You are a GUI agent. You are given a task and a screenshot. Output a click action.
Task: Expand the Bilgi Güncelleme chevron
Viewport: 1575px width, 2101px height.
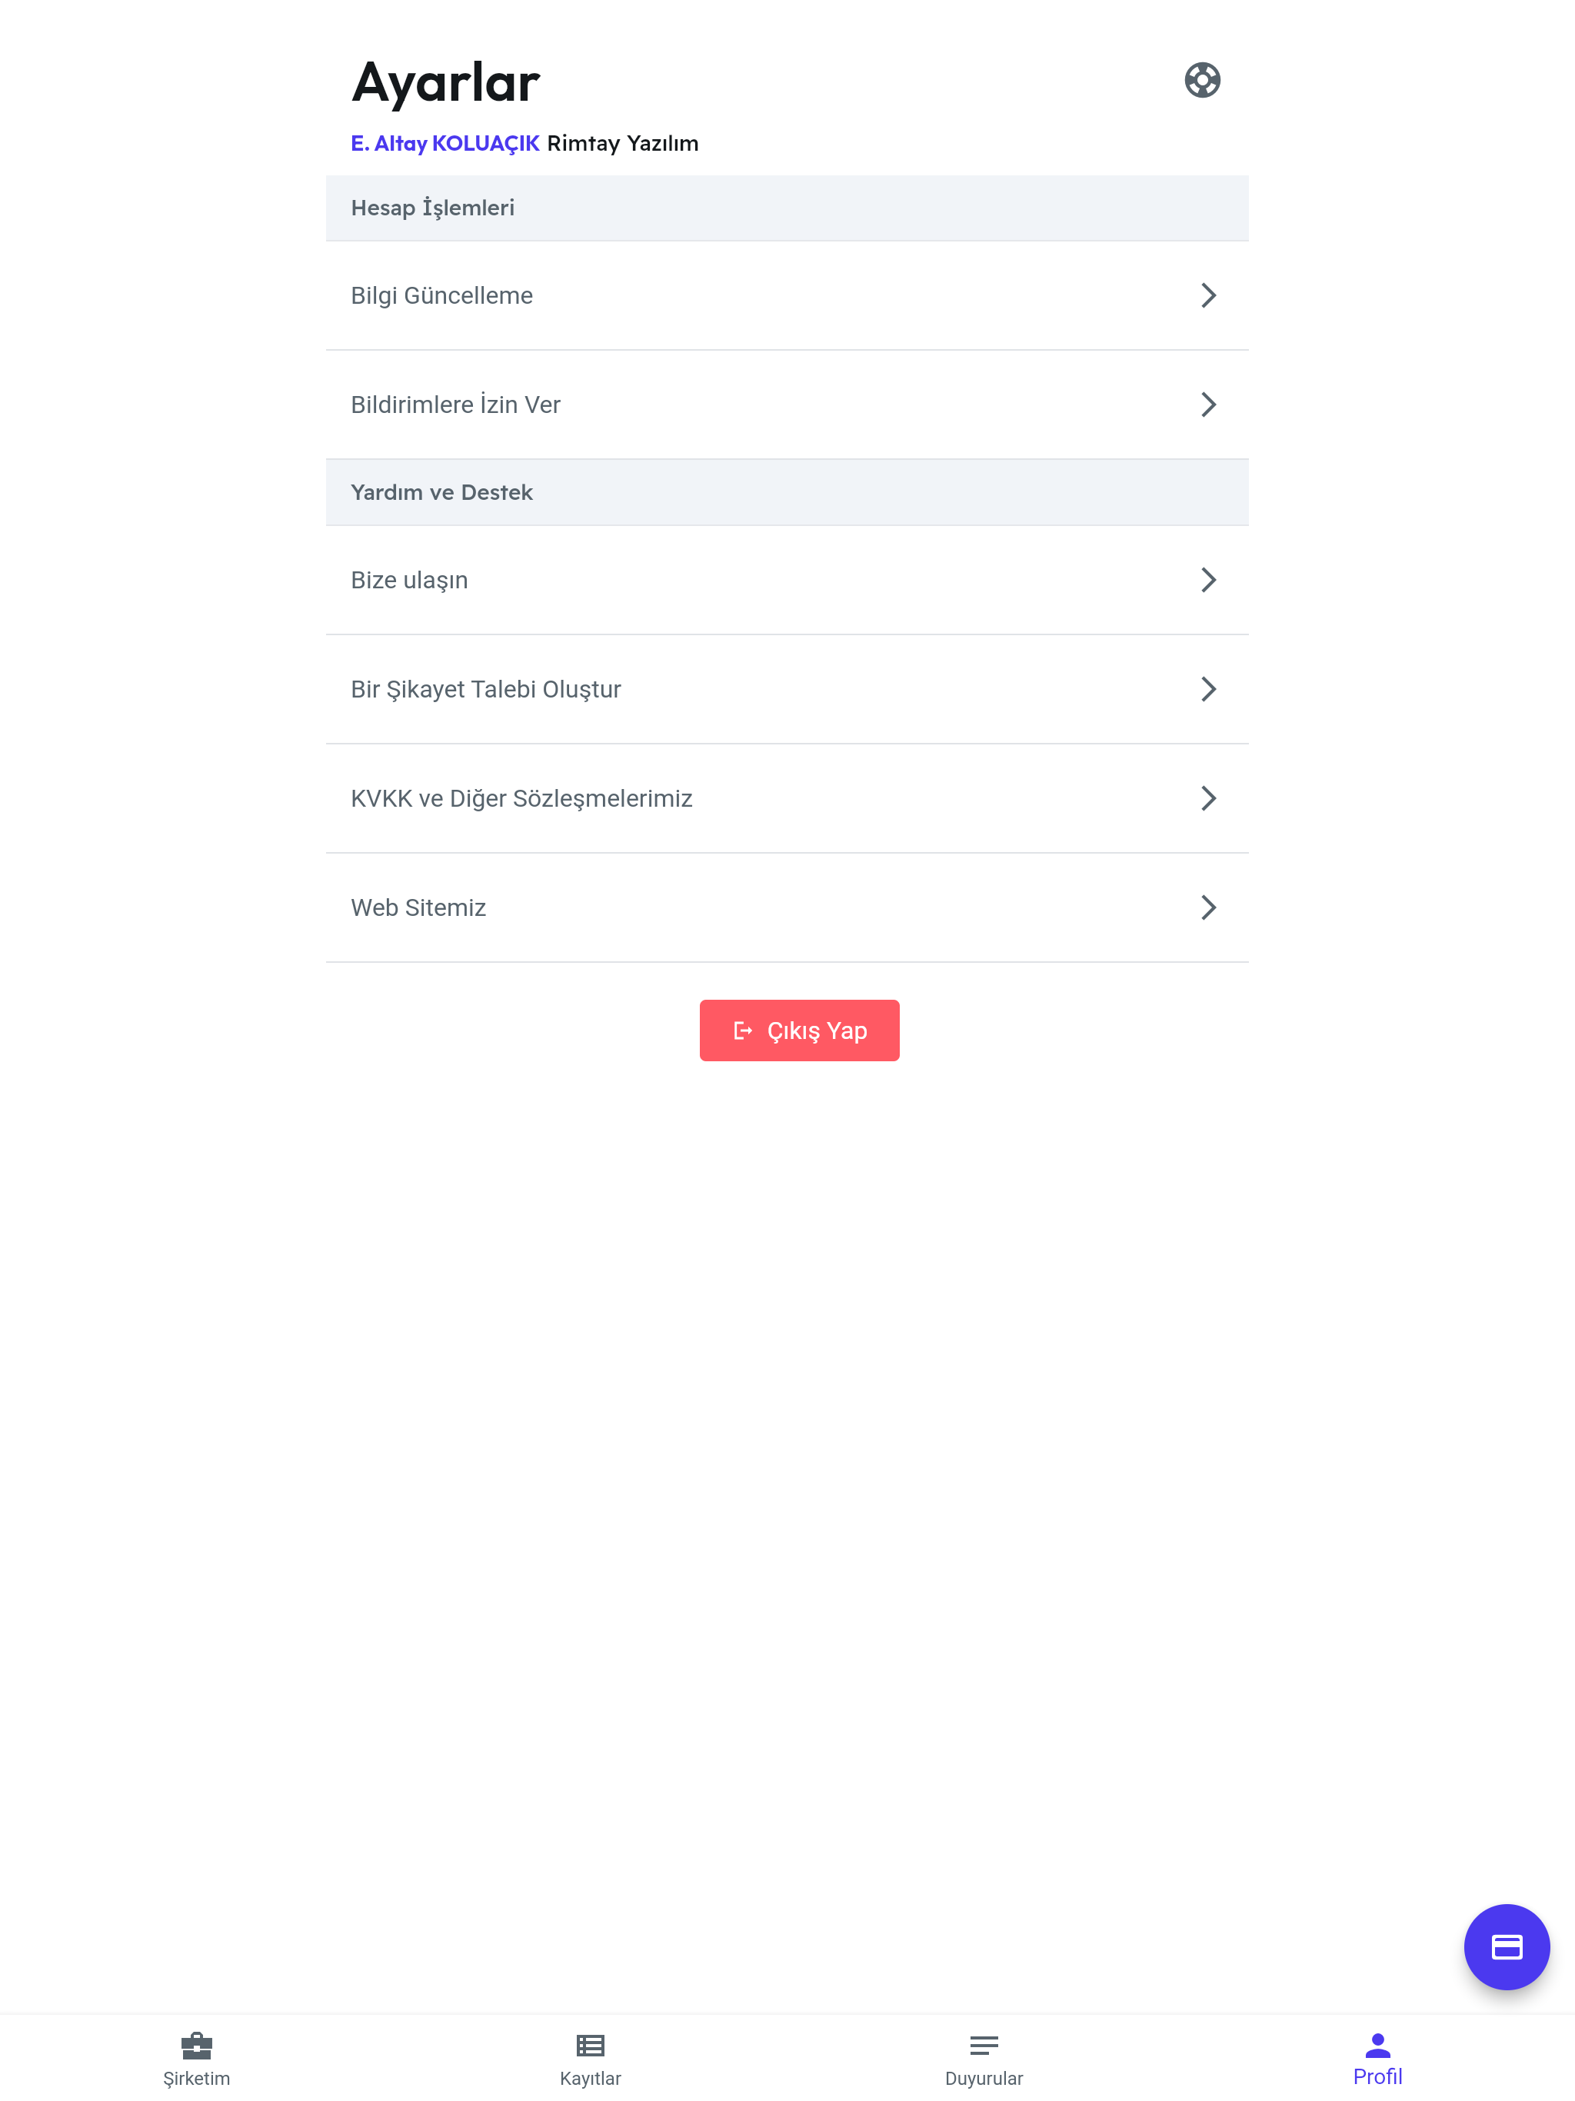point(1207,295)
